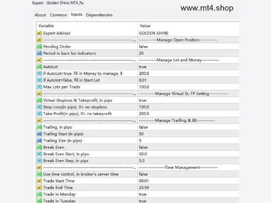Select the Trailing Size (in pips) label
The height and width of the screenshot is (203, 271).
(63, 141)
